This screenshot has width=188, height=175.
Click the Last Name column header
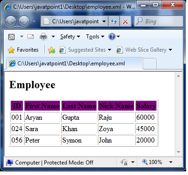(x=79, y=106)
